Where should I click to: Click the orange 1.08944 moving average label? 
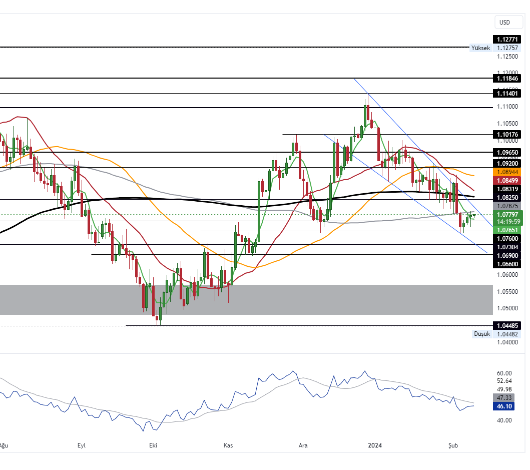click(x=507, y=172)
